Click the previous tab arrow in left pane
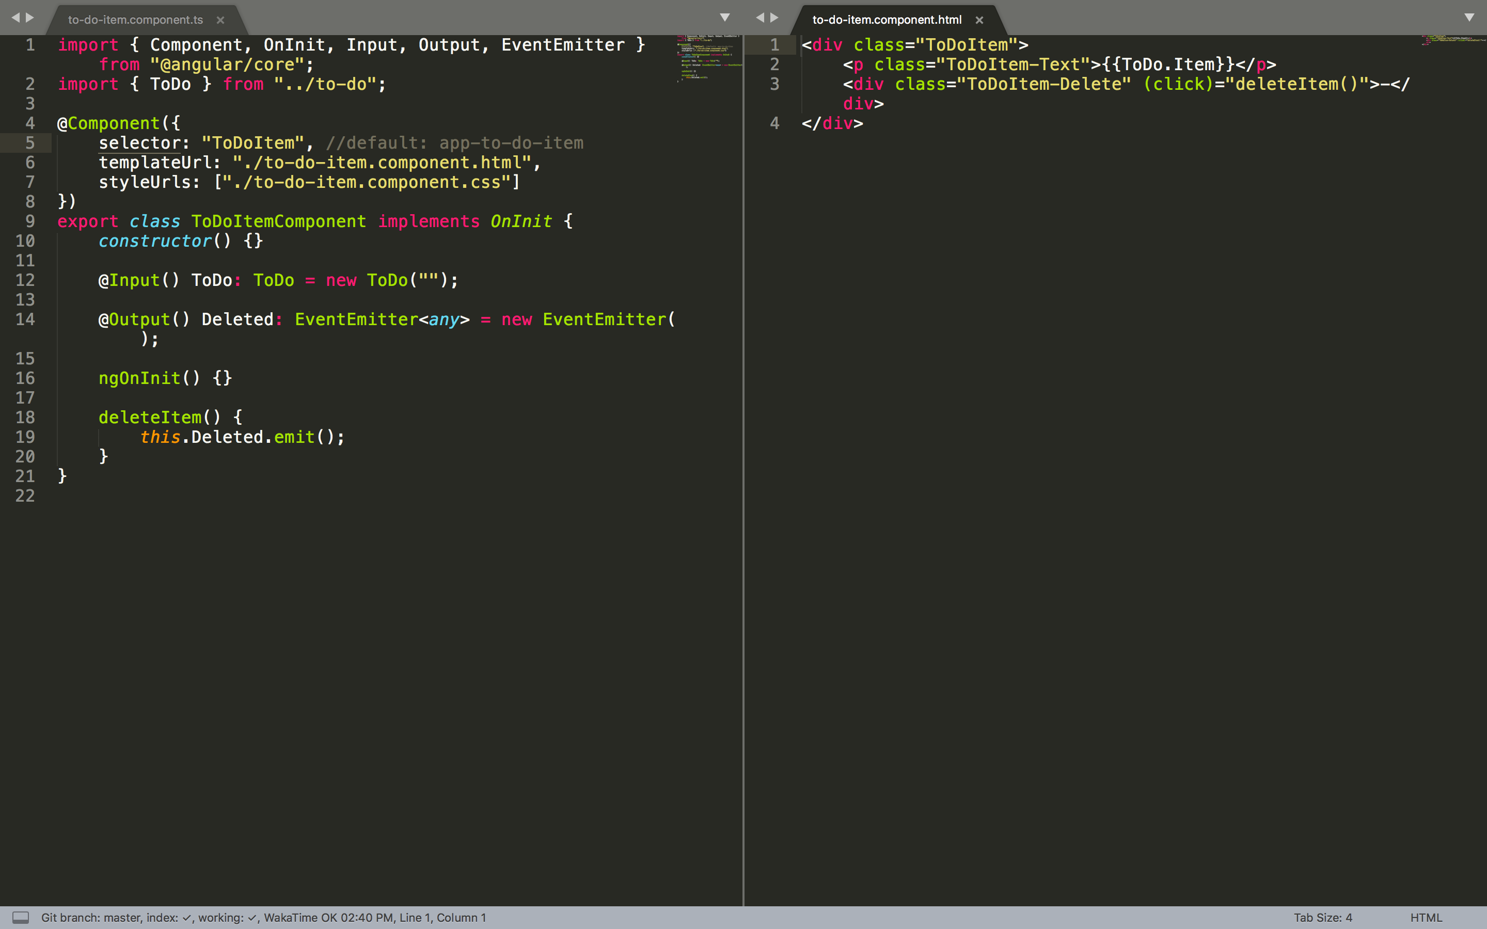 click(x=15, y=18)
